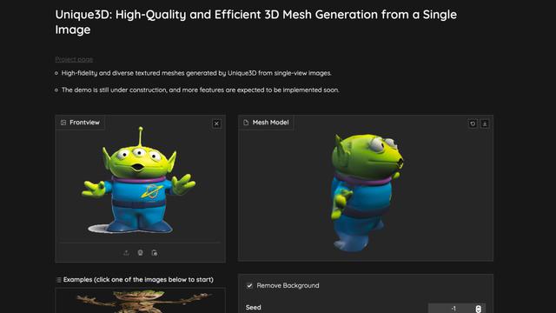This screenshot has height=313, width=556.
Task: Click the file icon beside Mesh Model label
Action: coord(246,123)
